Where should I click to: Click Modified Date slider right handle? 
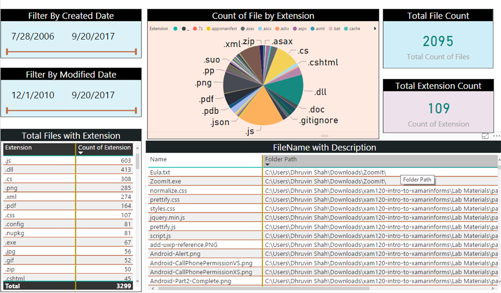136,111
